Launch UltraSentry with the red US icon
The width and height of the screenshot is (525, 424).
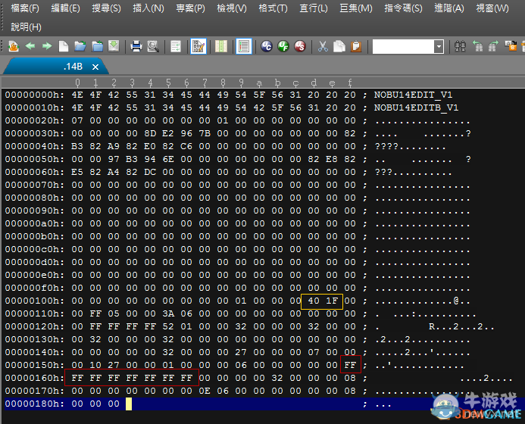click(x=300, y=46)
